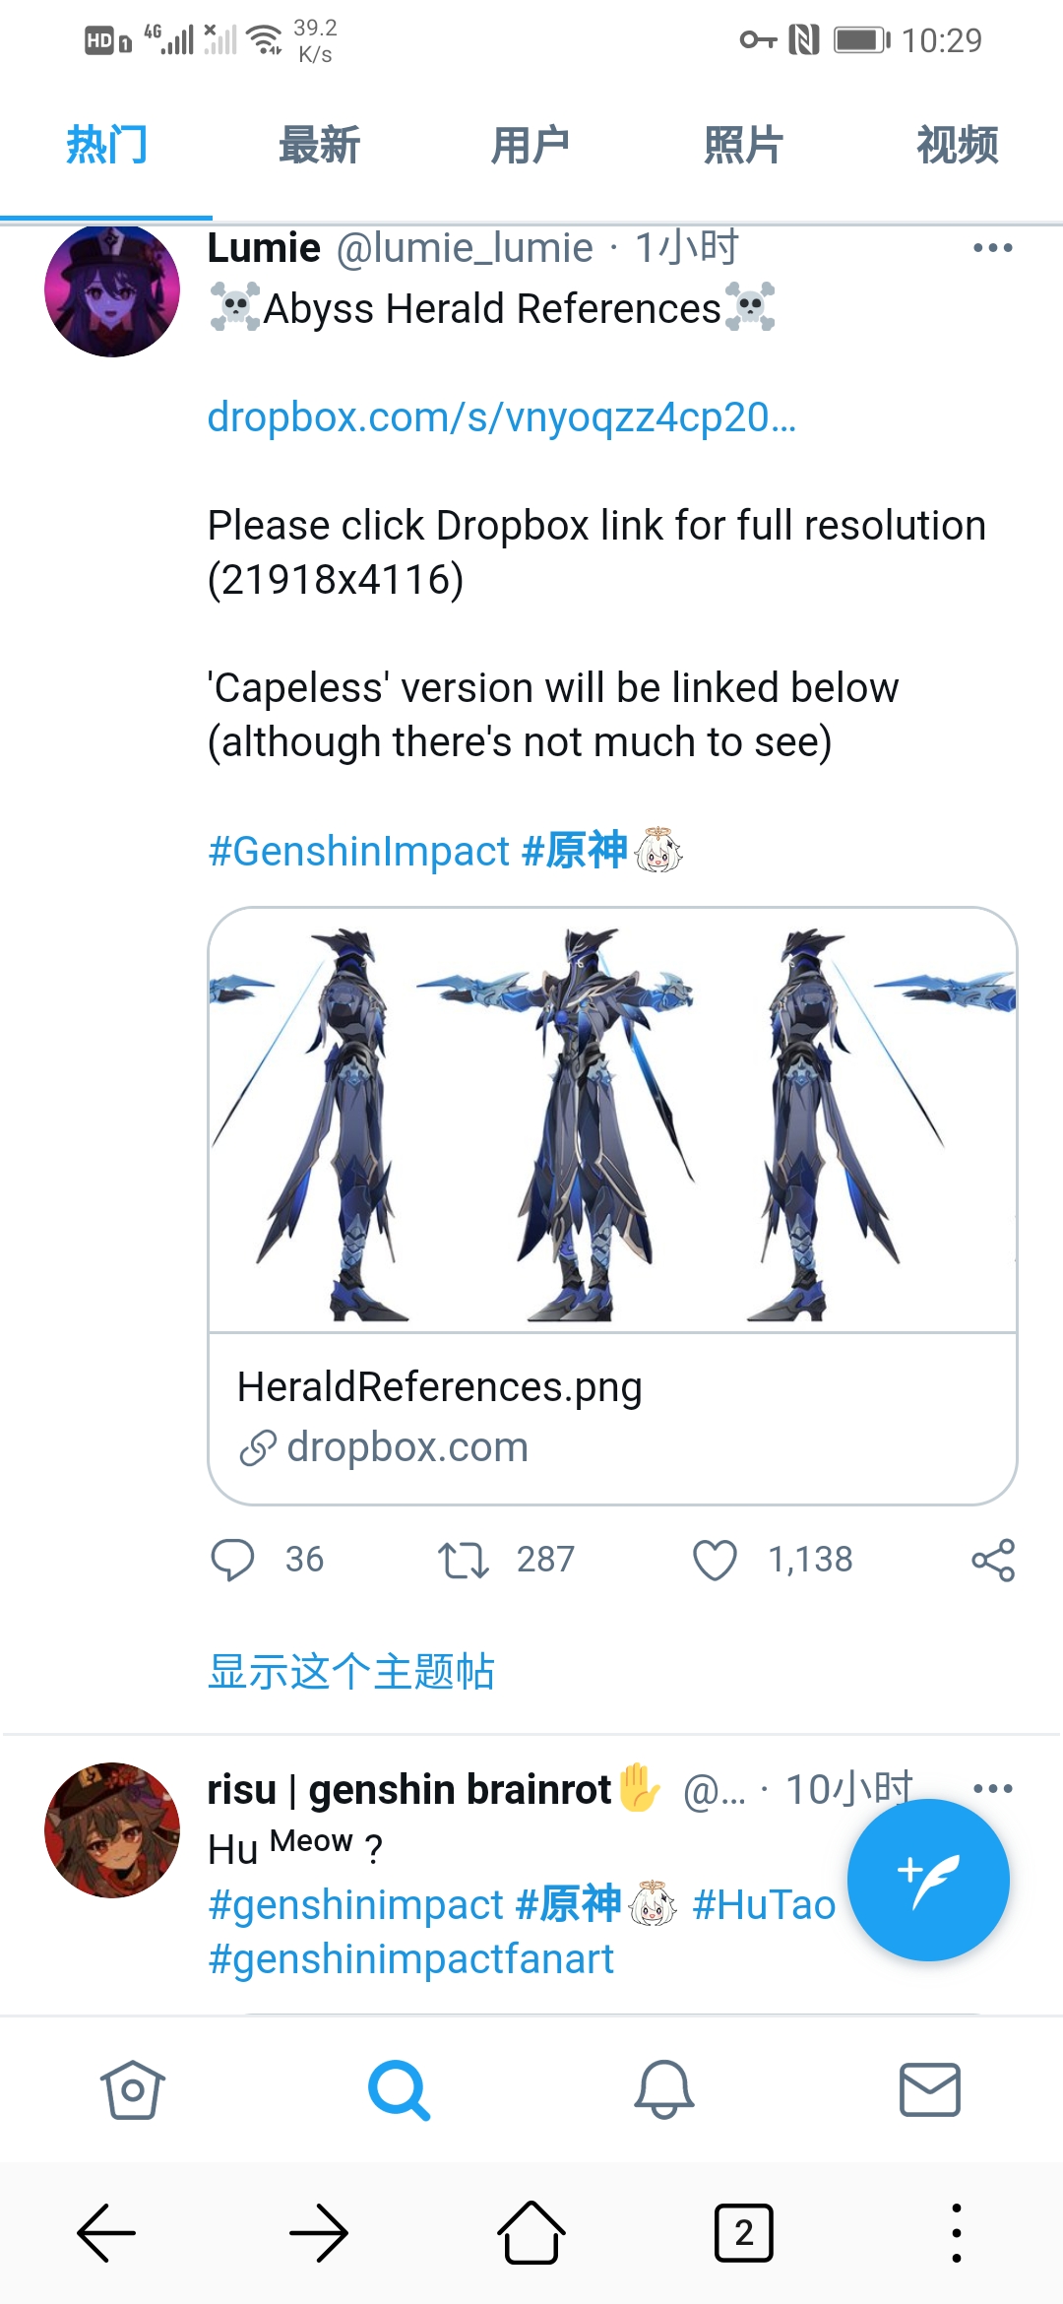Follow the #GenshinImpact hashtag
The width and height of the screenshot is (1063, 2304).
tap(358, 851)
